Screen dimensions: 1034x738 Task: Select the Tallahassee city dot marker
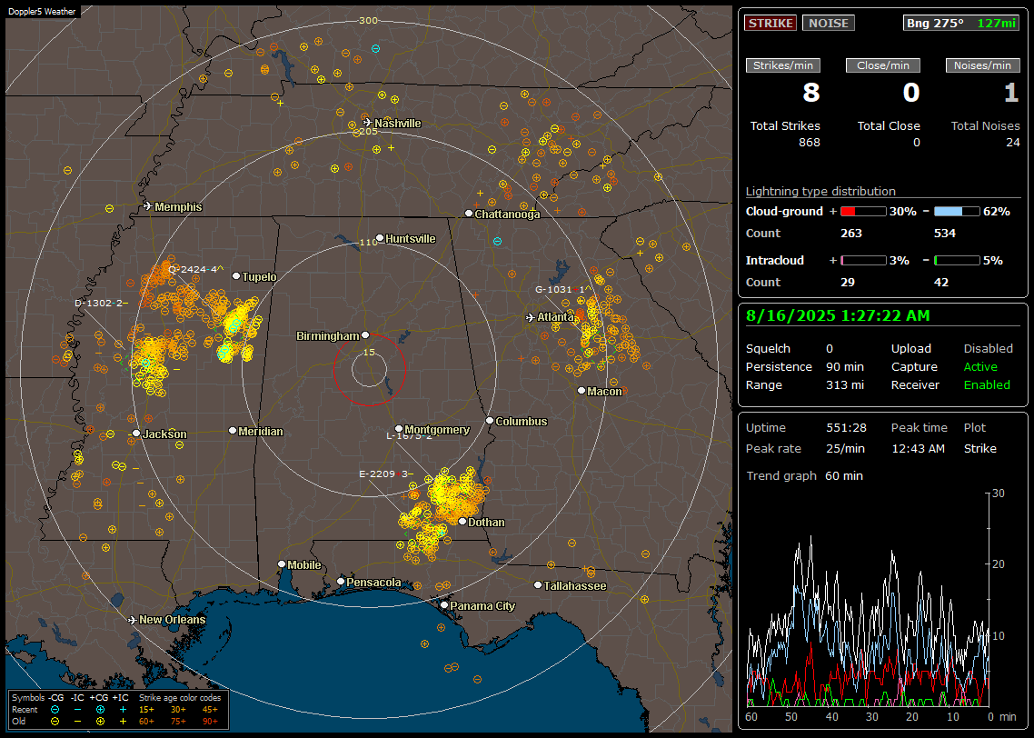point(538,585)
